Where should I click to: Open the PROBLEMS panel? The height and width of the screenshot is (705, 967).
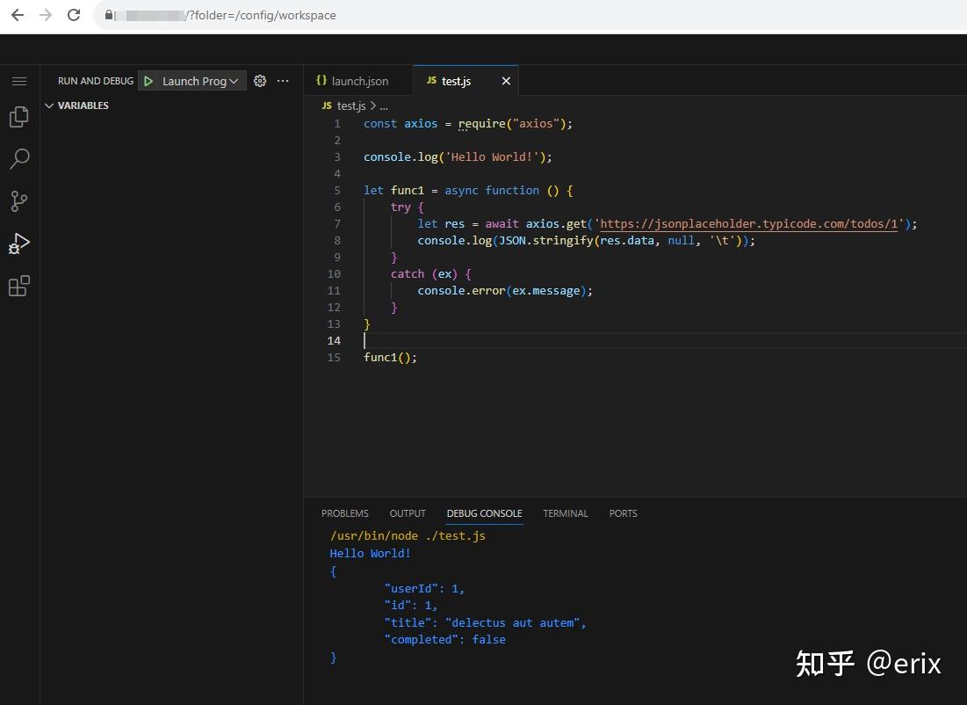[344, 513]
